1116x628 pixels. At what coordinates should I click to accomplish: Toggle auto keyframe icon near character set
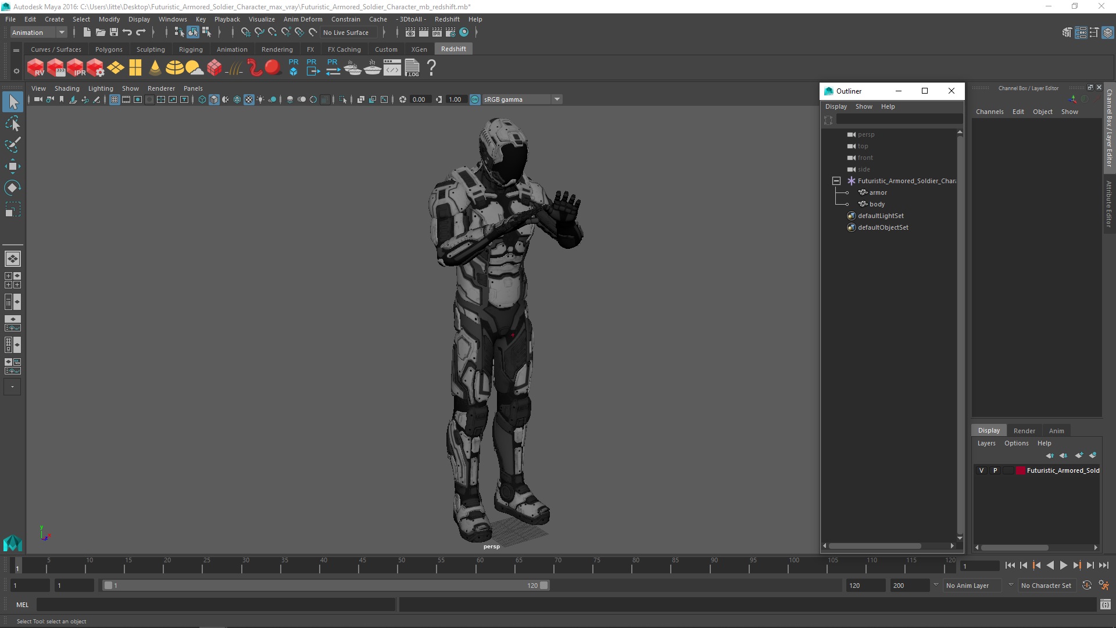(x=1087, y=586)
